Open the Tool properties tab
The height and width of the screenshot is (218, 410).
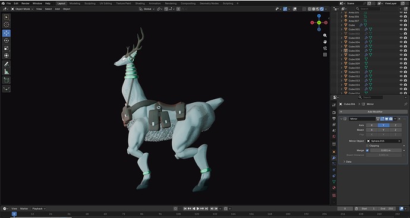(334, 105)
